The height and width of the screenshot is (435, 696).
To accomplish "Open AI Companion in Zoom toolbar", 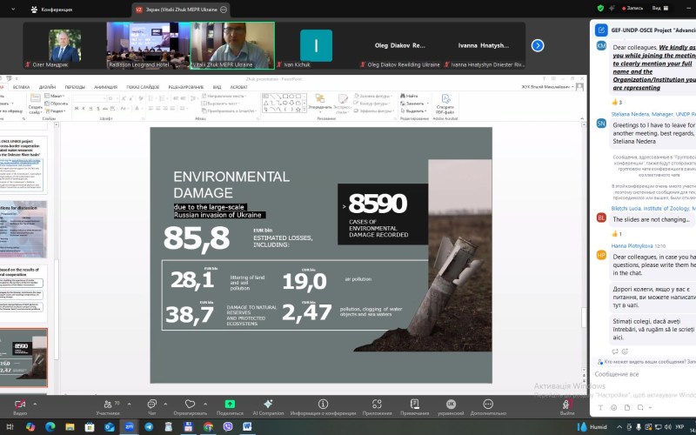I will click(268, 406).
